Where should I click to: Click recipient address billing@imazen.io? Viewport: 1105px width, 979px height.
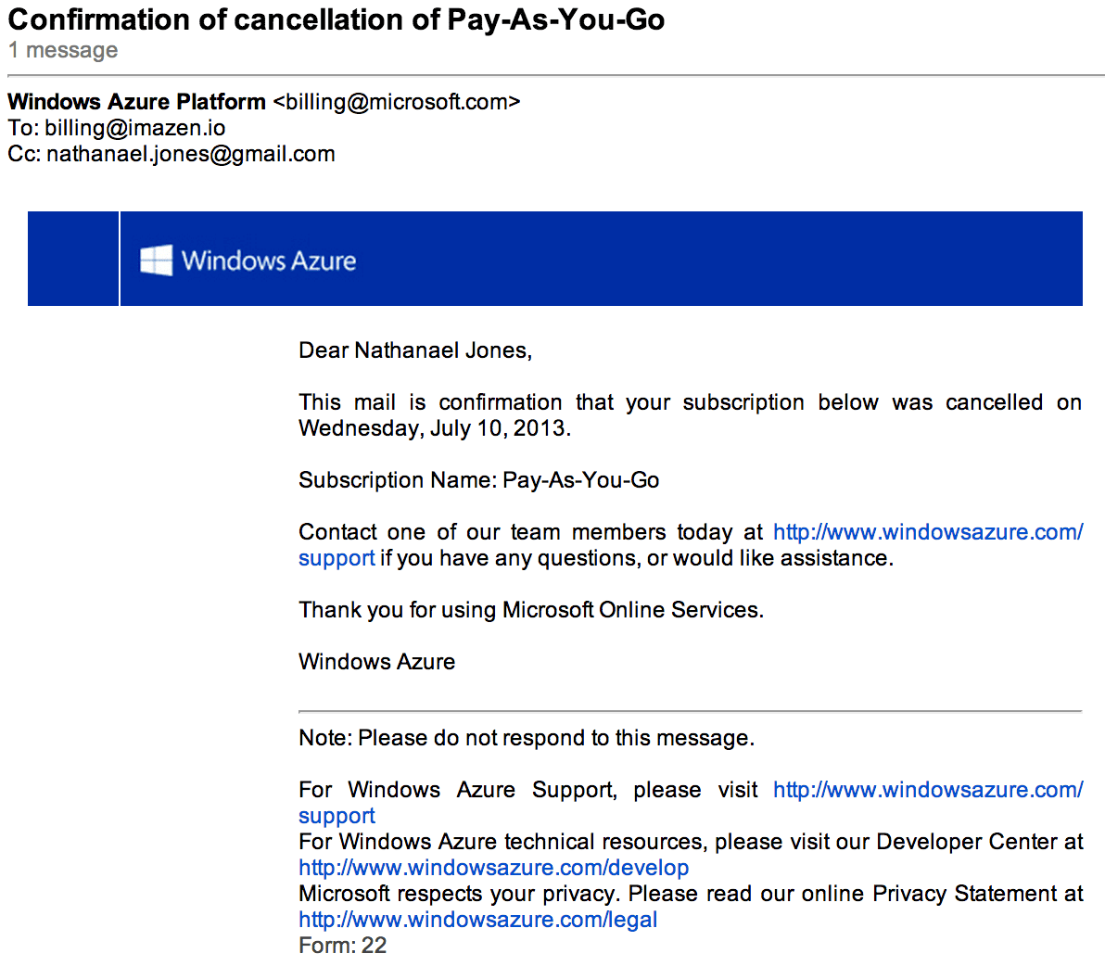tap(135, 128)
